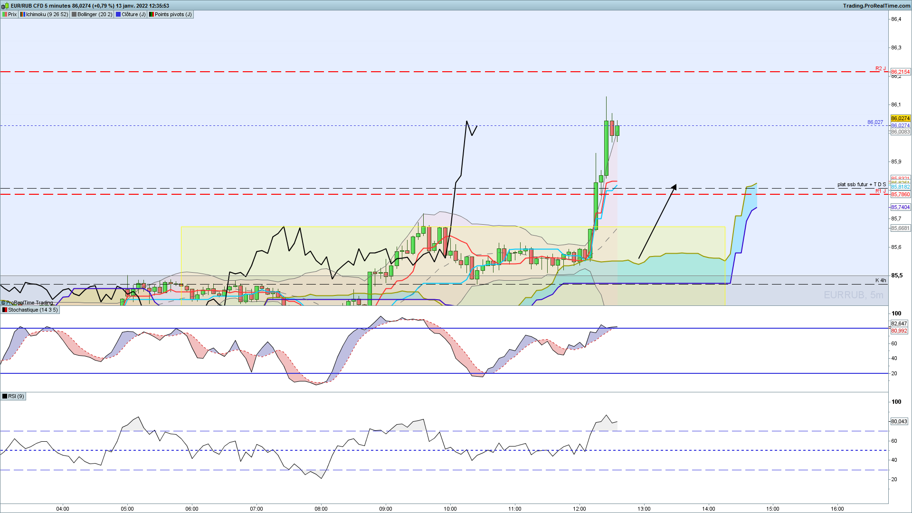912x513 pixels.
Task: Select the R1 J pivot label
Action: pyautogui.click(x=881, y=191)
